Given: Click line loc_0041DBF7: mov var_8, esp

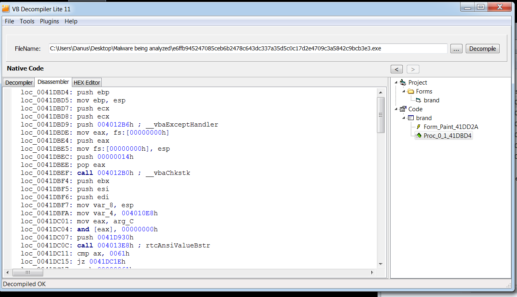Looking at the screenshot, I should (77, 205).
